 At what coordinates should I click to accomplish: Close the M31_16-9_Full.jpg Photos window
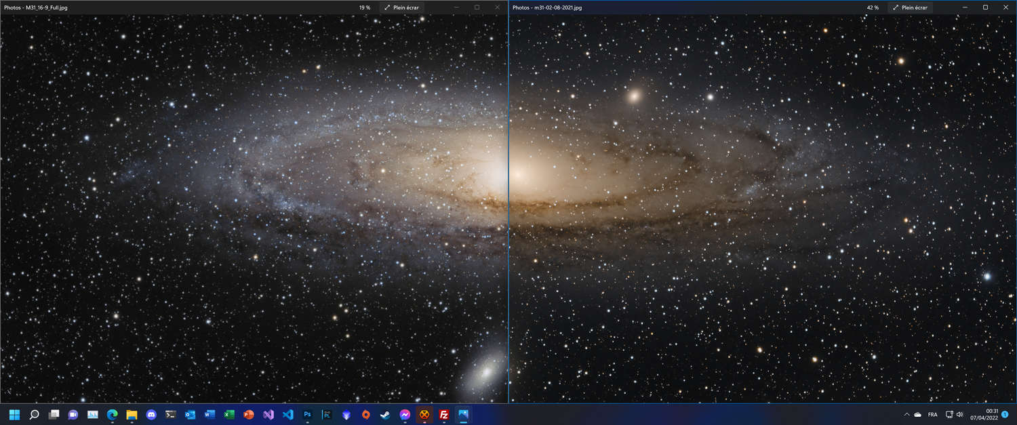click(497, 7)
